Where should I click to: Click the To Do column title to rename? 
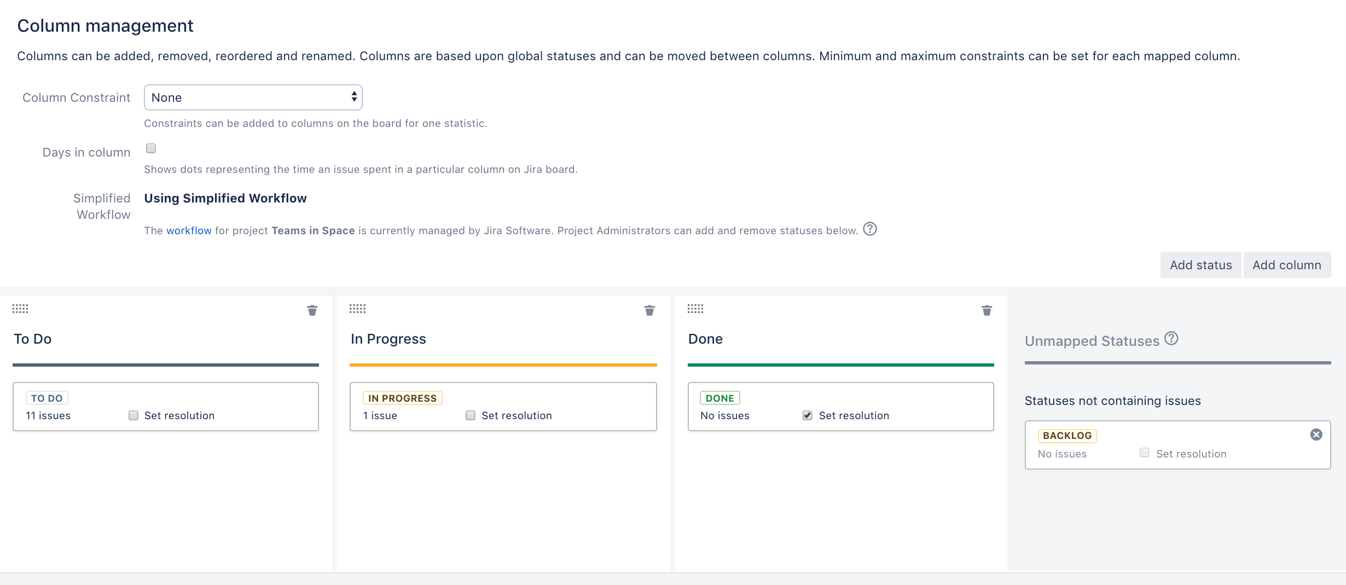click(x=33, y=339)
